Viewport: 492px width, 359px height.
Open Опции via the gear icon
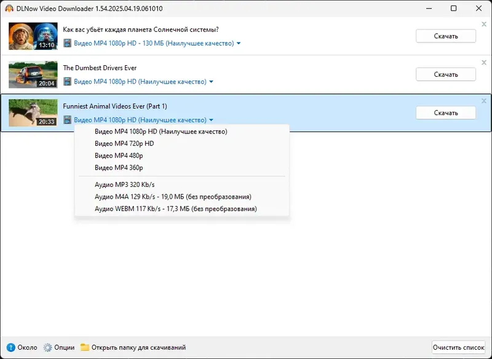[x=48, y=347]
